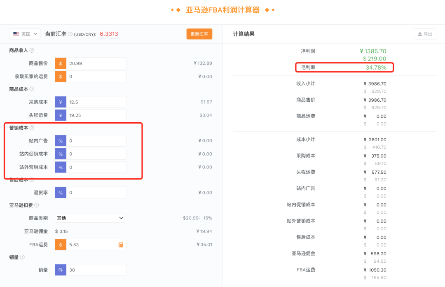The height and width of the screenshot is (287, 445).
Task: Click into the 头程运费 input field
Action: 96,115
